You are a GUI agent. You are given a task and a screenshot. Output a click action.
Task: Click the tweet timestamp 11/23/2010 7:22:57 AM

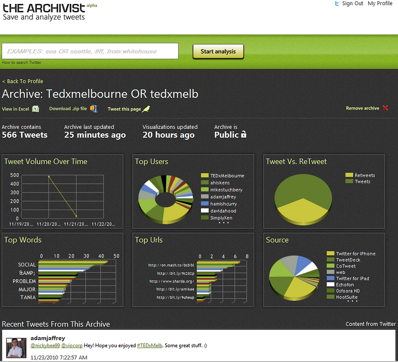59,358
